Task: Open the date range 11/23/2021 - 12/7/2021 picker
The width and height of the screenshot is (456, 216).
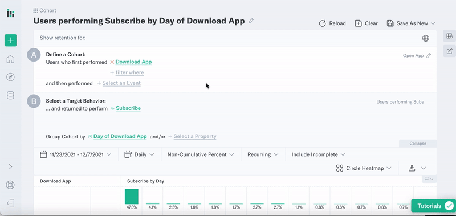Action: click(76, 154)
